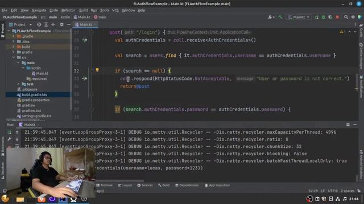Select build.gradle.kts in project tree
This screenshot has width=364, height=204.
tap(34, 95)
